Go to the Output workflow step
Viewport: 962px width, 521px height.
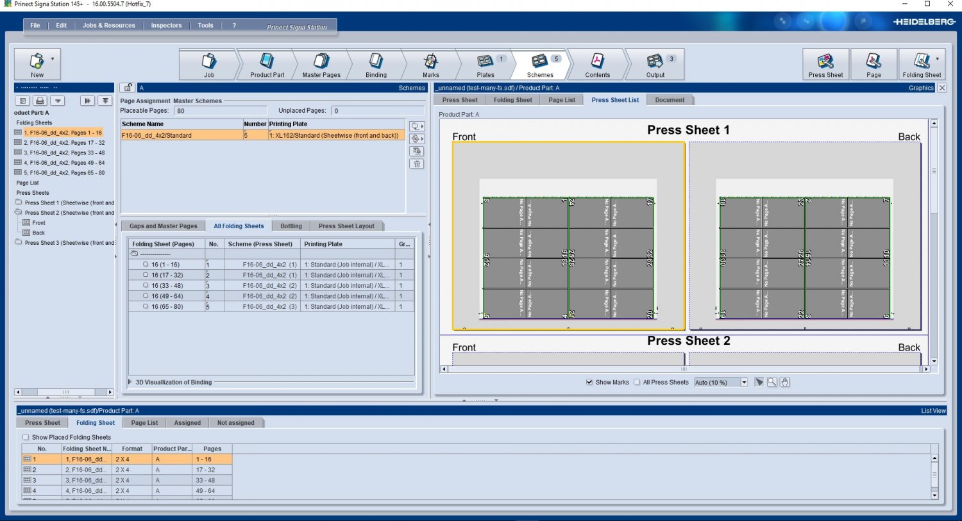655,65
